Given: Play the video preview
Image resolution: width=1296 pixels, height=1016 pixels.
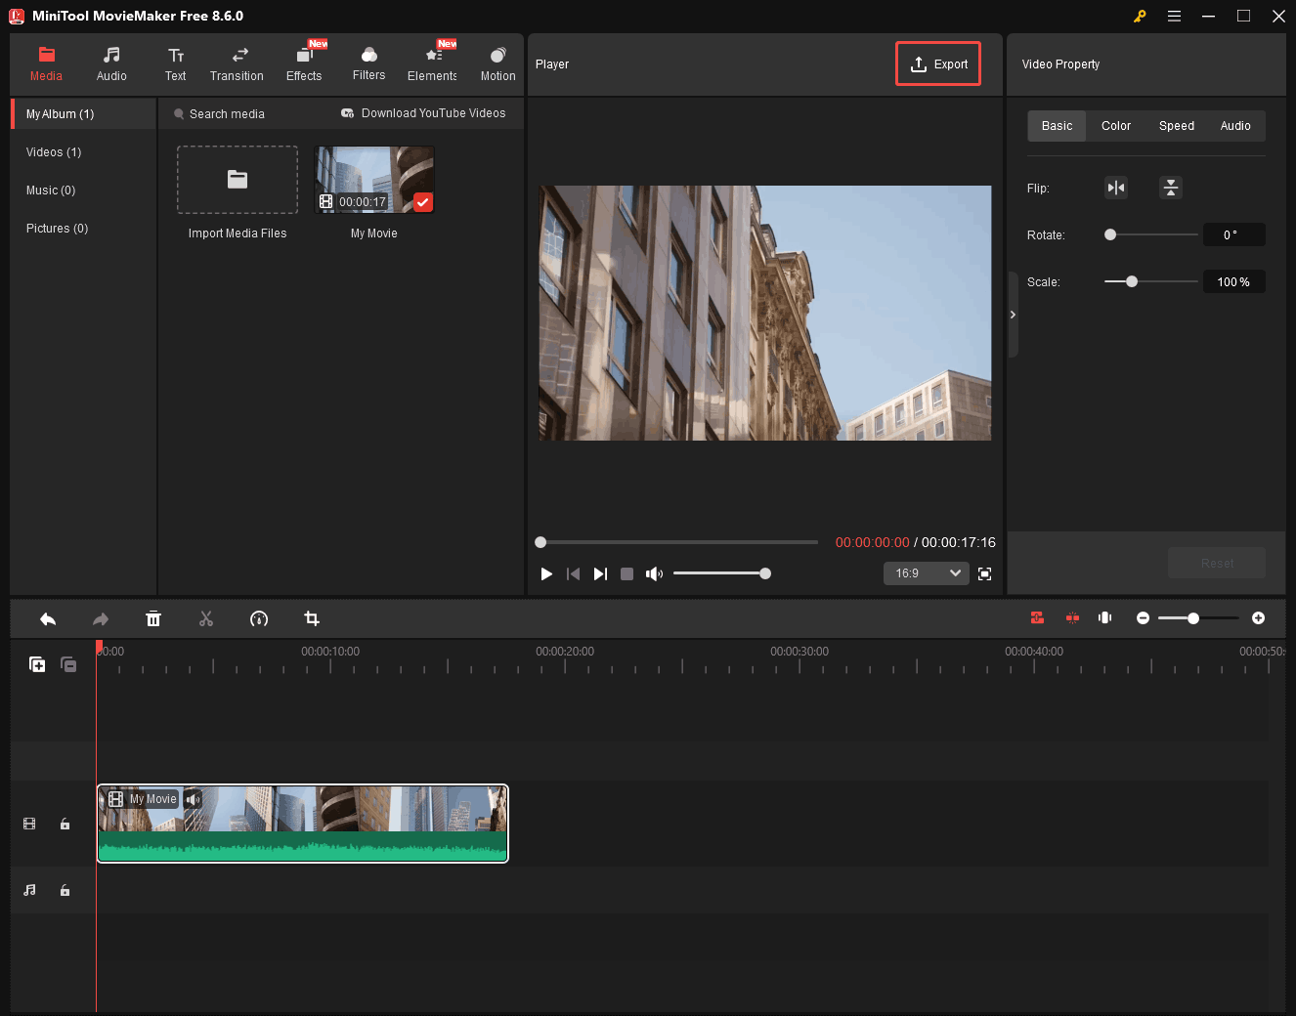Looking at the screenshot, I should tap(546, 574).
